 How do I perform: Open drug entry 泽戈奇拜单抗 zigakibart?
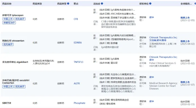tap(15, 62)
